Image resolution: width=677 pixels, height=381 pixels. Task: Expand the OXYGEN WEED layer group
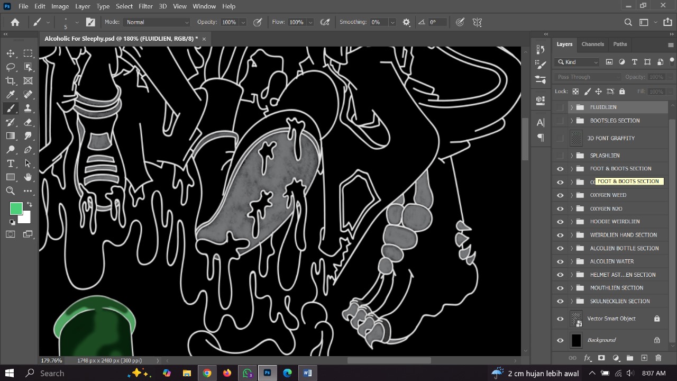click(571, 195)
